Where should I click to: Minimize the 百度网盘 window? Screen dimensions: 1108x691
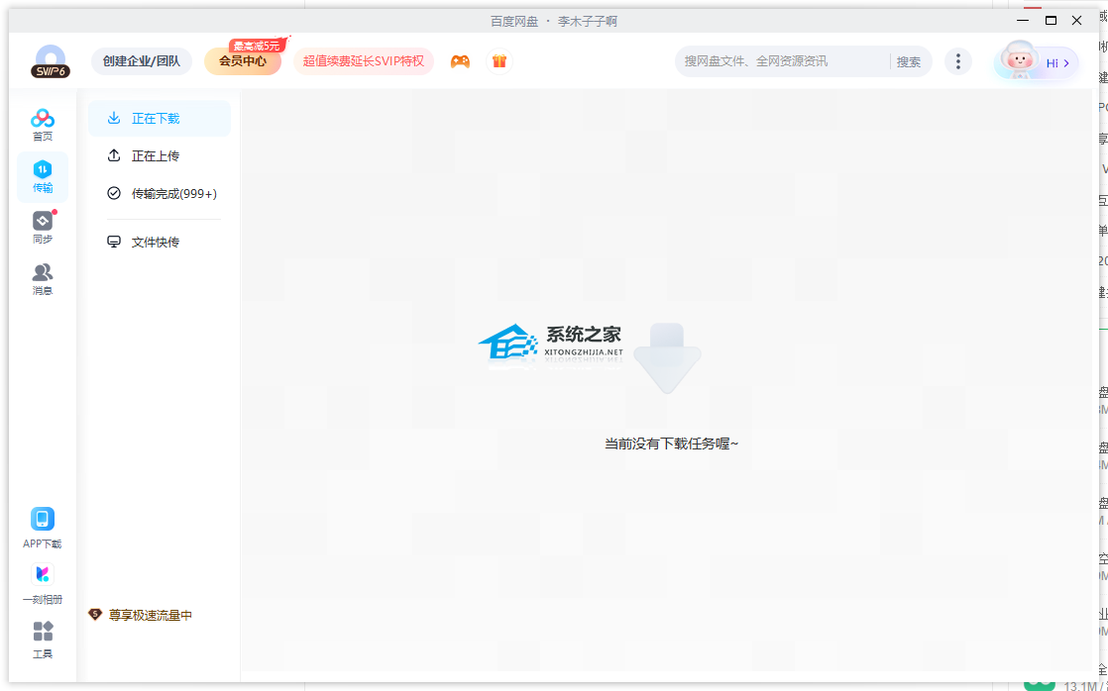tap(1023, 21)
